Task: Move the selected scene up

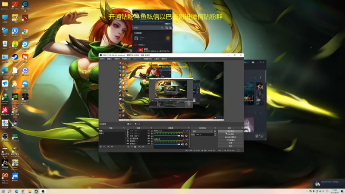Action: 108,147
